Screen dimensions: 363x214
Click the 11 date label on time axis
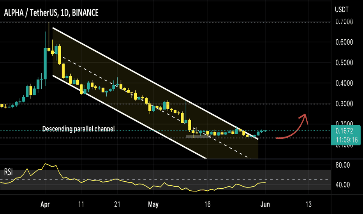(x=81, y=205)
